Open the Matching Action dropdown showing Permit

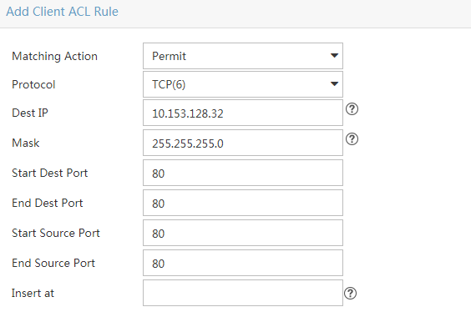[x=243, y=56]
